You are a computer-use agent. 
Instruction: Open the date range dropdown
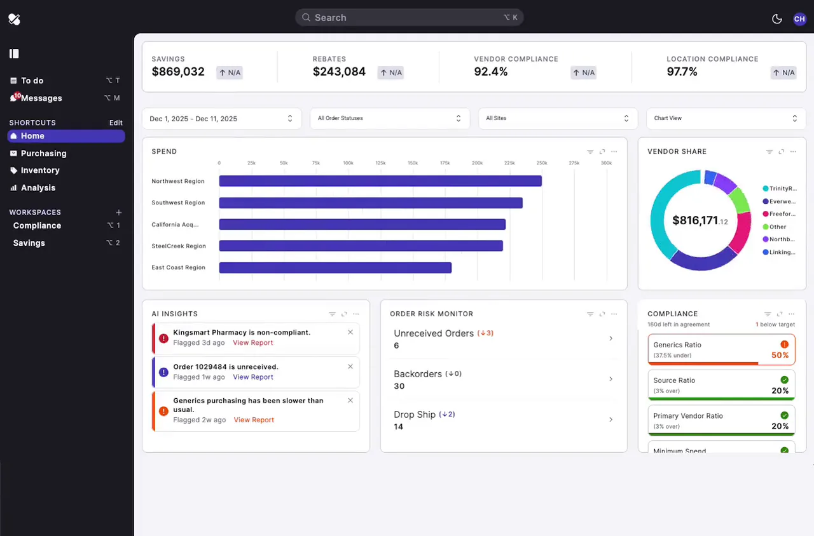pyautogui.click(x=222, y=119)
